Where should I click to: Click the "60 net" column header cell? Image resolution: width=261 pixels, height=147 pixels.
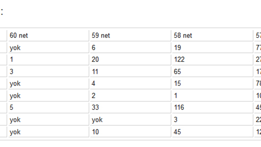pyautogui.click(x=19, y=36)
